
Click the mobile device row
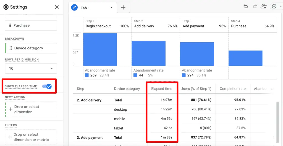(x=119, y=119)
